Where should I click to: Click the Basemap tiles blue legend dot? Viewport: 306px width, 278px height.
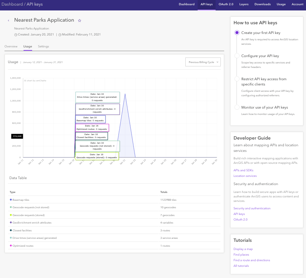point(11,200)
